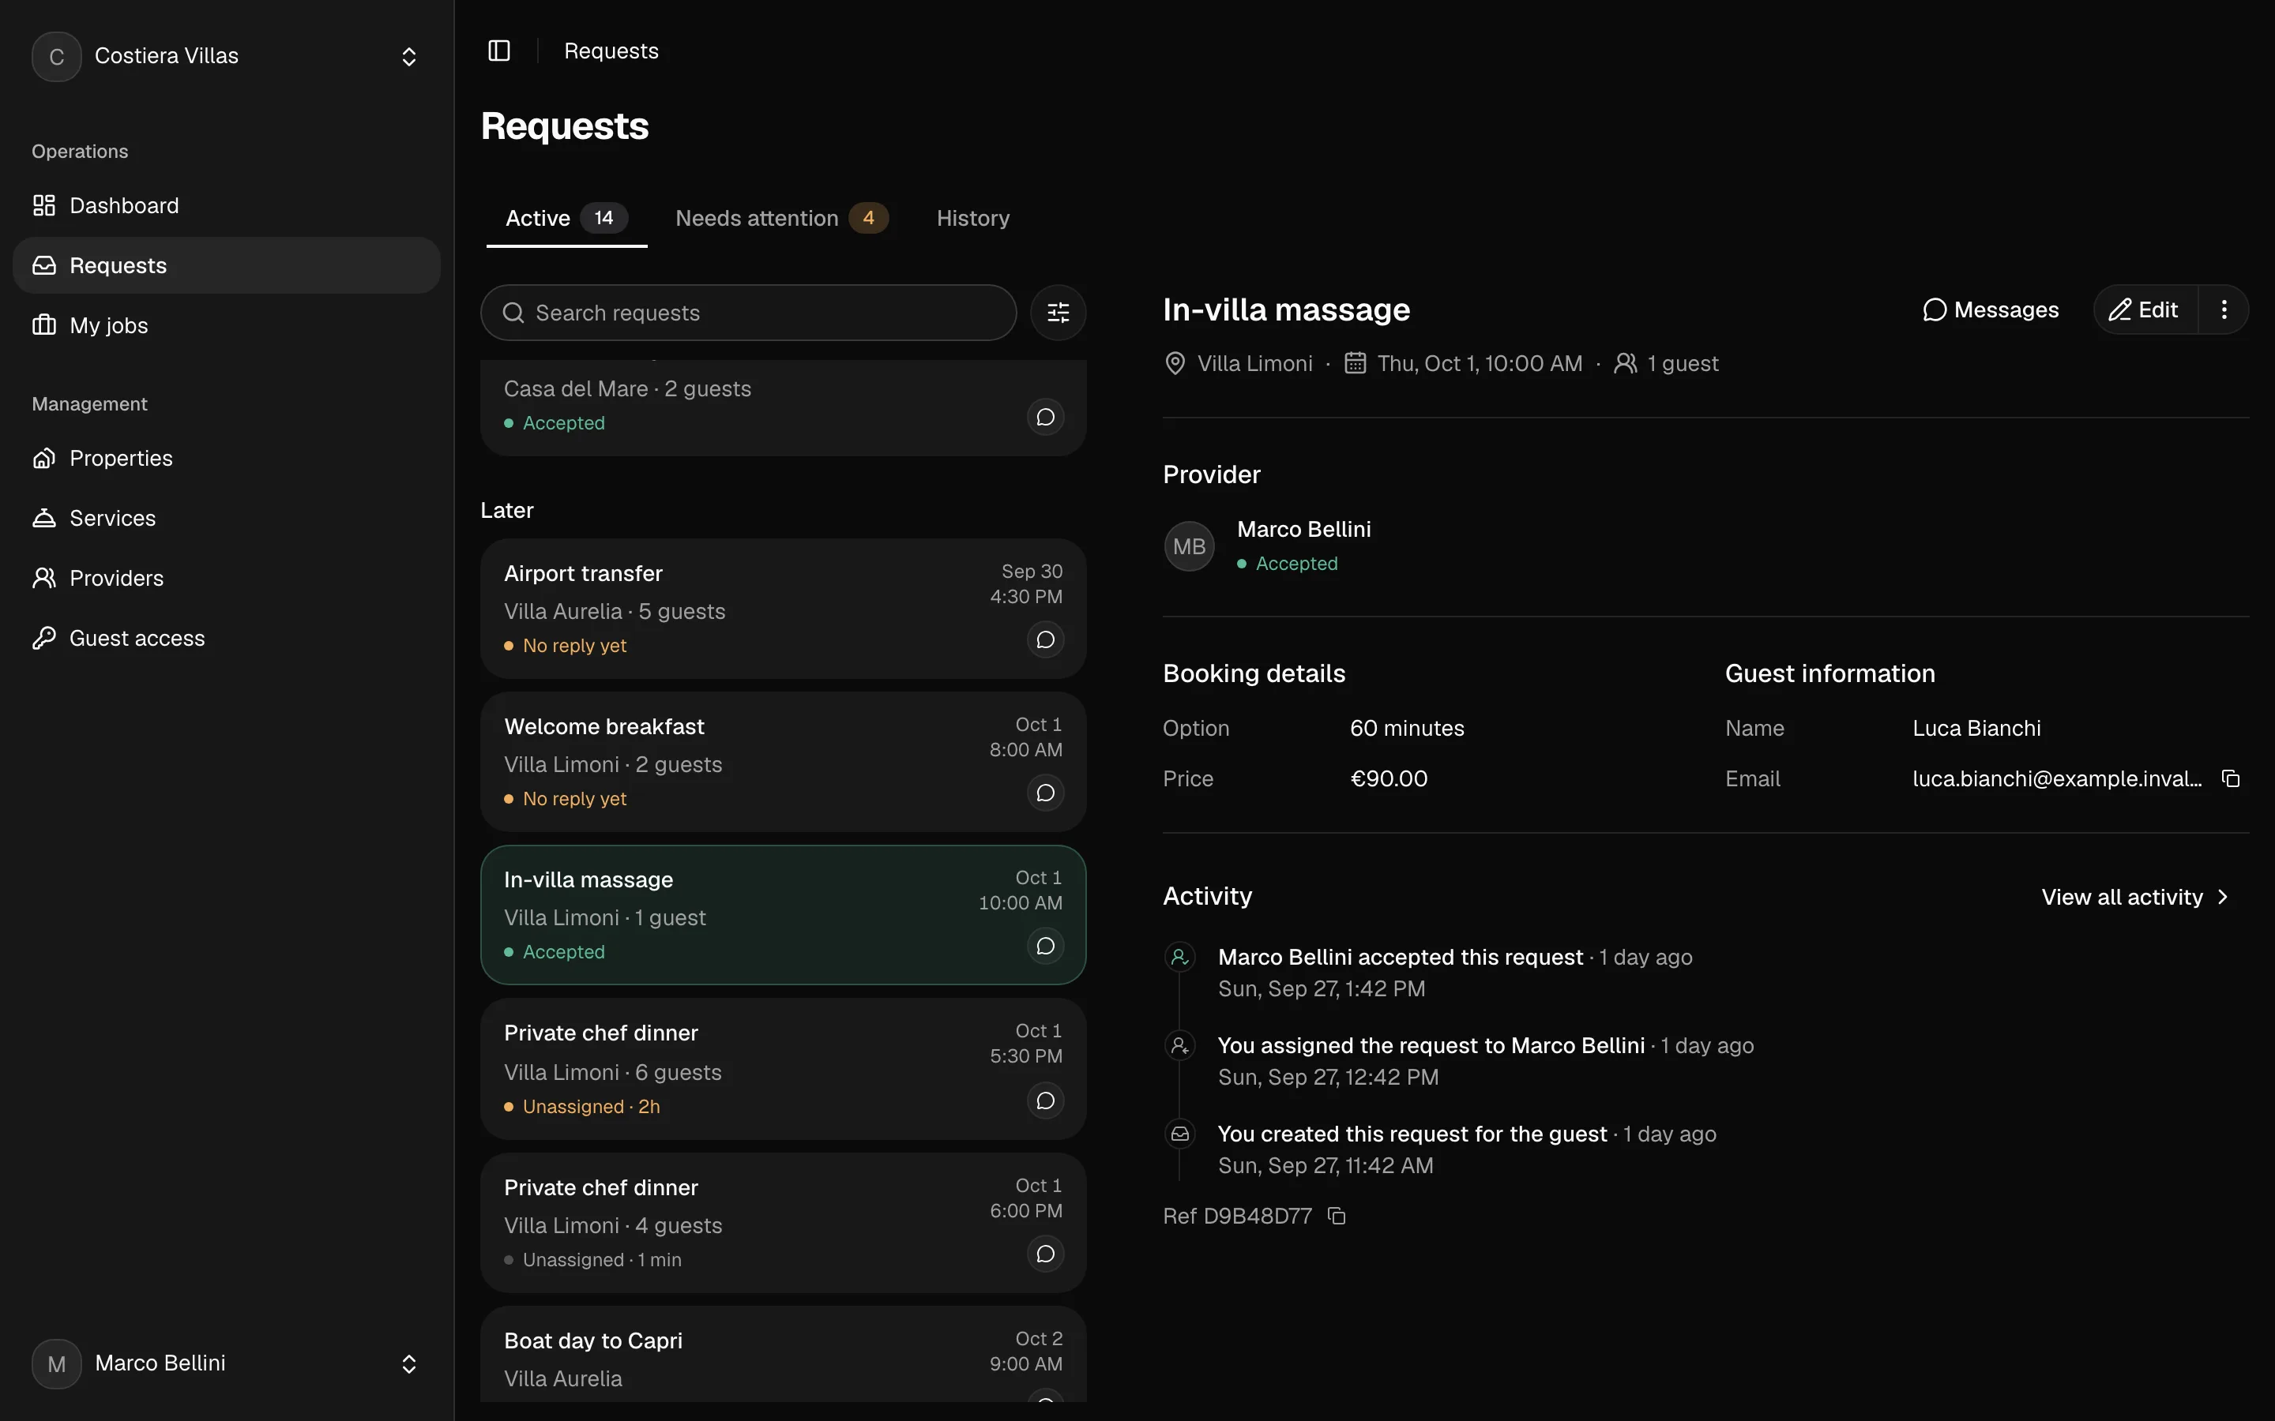This screenshot has height=1421, width=2275.
Task: Copy the reference number D9B48D77
Action: point(1336,1216)
